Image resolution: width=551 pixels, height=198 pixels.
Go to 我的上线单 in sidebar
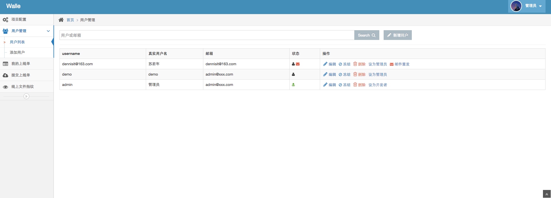tap(27, 64)
